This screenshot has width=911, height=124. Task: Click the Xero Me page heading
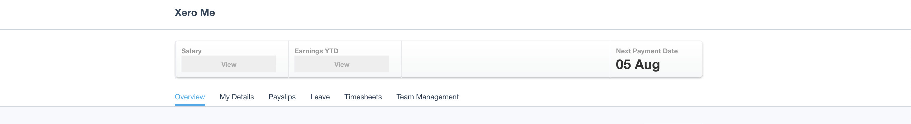(194, 13)
